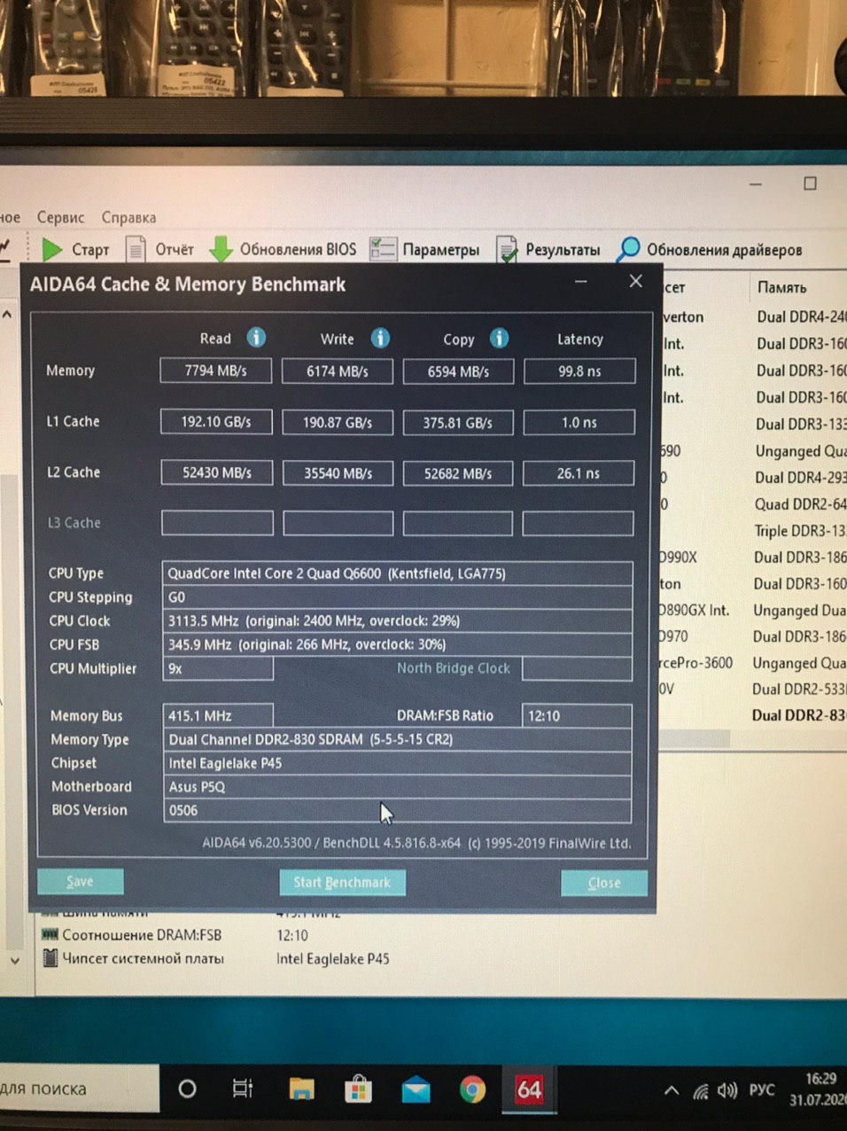Click the taskbar search box

[80, 1088]
